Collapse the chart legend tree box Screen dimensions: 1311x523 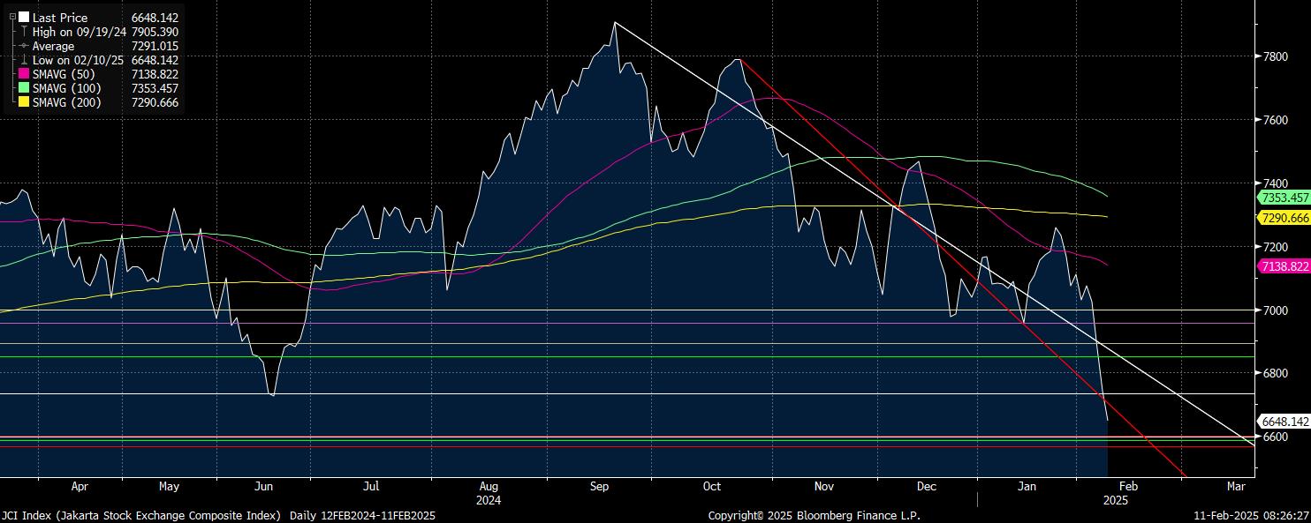pyautogui.click(x=12, y=17)
